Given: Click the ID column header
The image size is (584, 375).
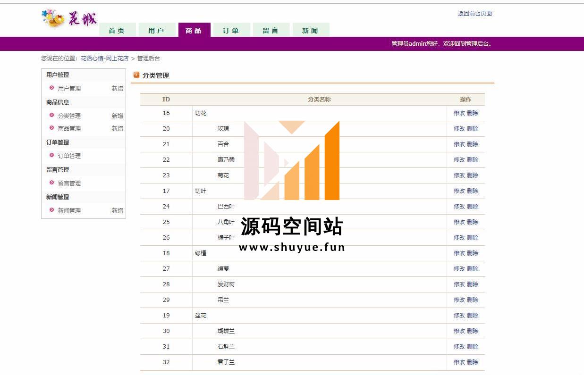Looking at the screenshot, I should (166, 100).
